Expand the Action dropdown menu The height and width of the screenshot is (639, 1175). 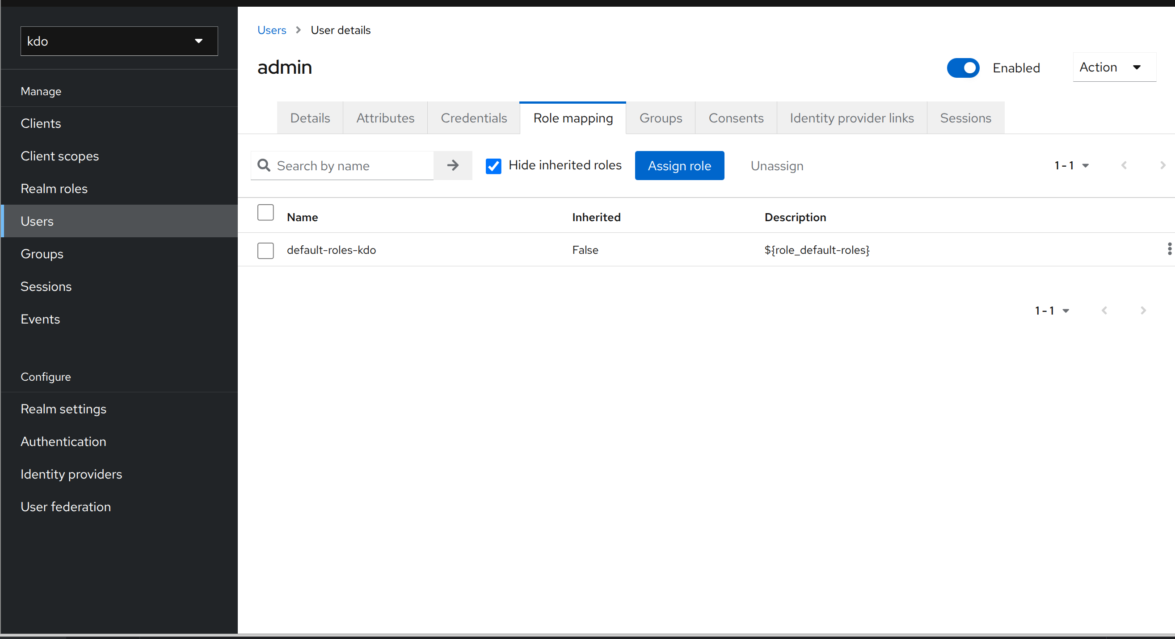pos(1114,67)
